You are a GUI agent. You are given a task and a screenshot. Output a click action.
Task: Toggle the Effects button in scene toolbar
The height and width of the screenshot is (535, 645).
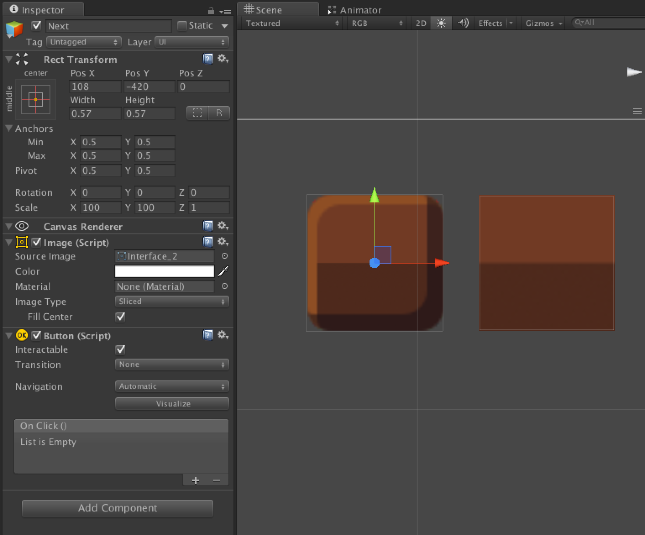pos(490,23)
